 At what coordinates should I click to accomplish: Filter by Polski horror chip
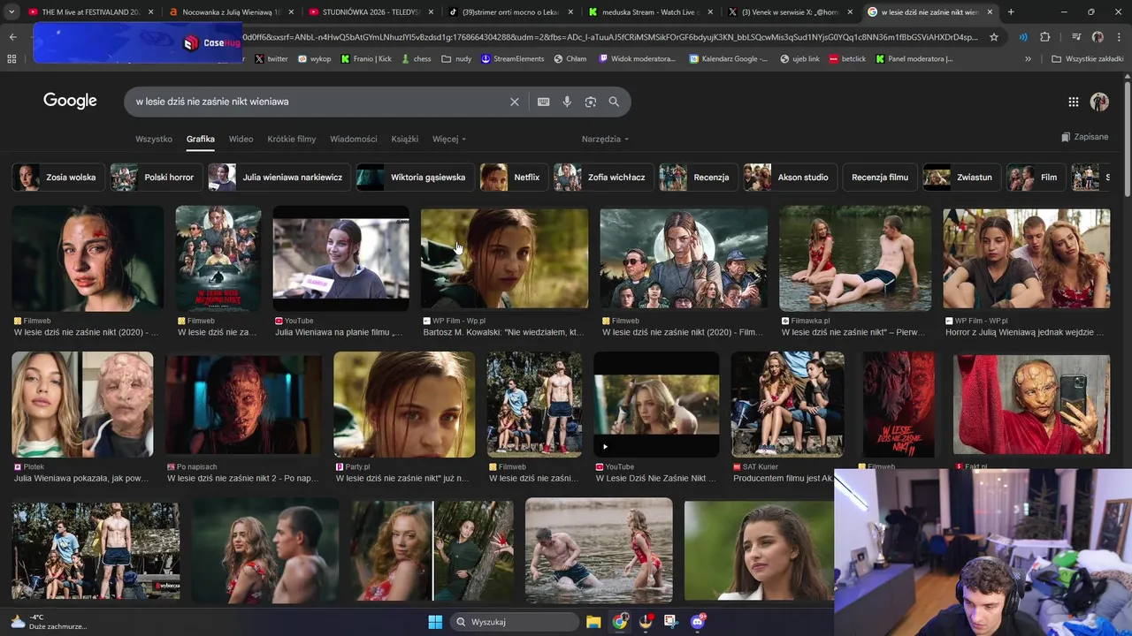tap(157, 178)
